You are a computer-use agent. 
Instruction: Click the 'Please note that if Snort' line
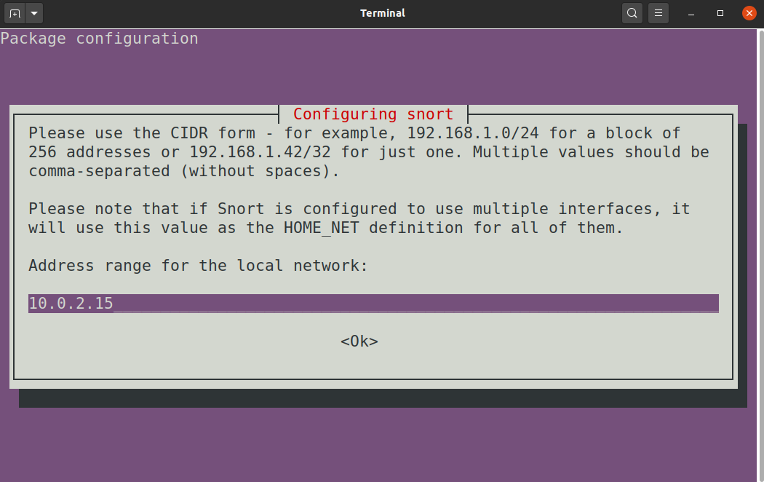point(359,209)
